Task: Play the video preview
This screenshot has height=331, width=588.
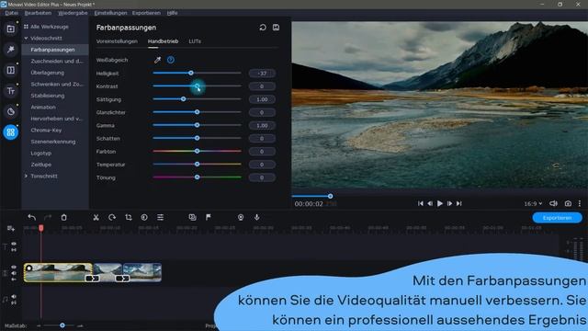Action: (439, 203)
